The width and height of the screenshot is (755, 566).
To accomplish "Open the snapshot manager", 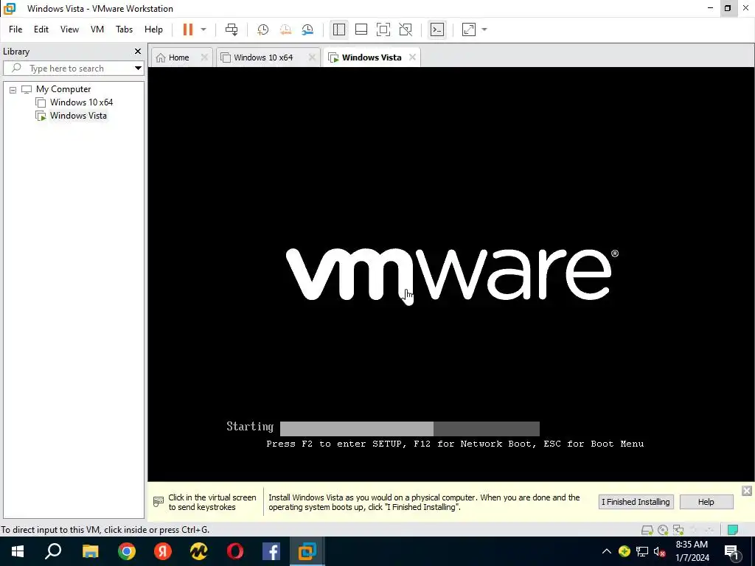I will [x=307, y=29].
